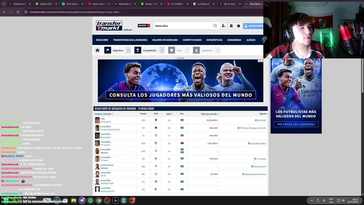Click INICIAR SESIÓN button
Image resolution: width=364 pixels, height=205 pixels.
(x=253, y=26)
